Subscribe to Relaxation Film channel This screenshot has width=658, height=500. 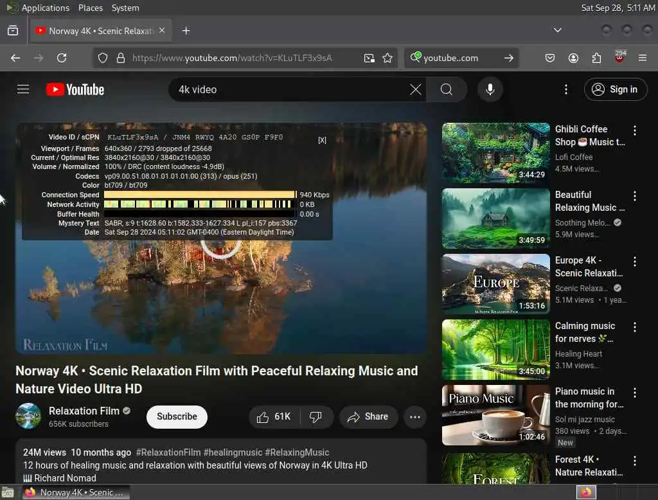[x=177, y=417]
